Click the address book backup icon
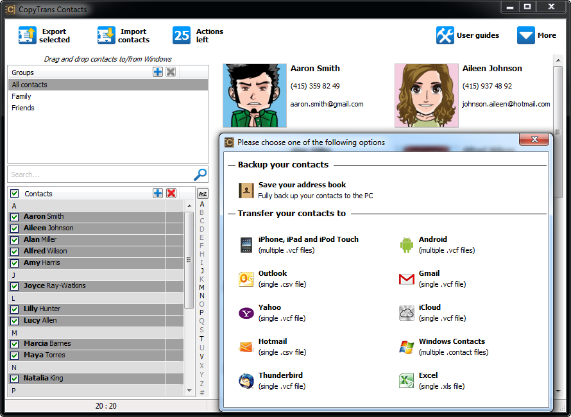This screenshot has height=417, width=571. tap(246, 190)
